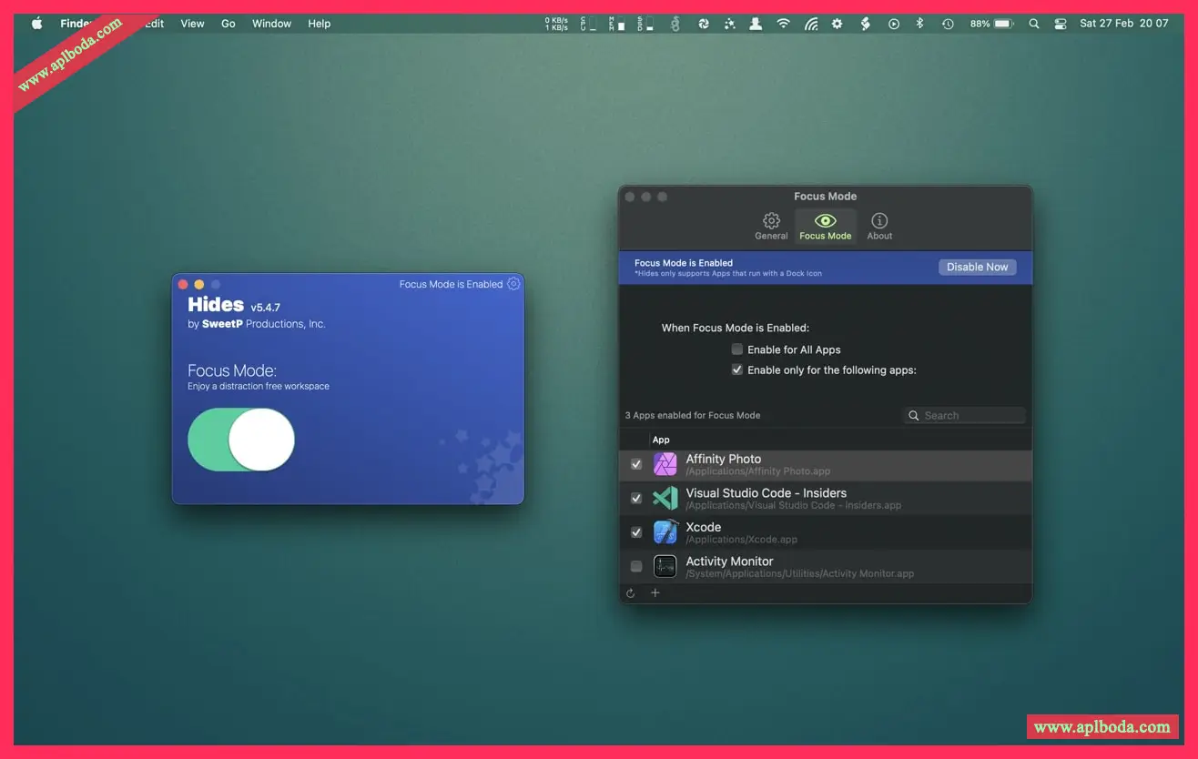Click the Activity Monitor app icon
Viewport: 1198px width, 759px height.
[x=665, y=566]
